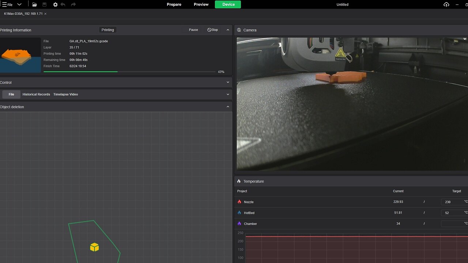The width and height of the screenshot is (468, 263).
Task: Click the save disk icon
Action: click(45, 4)
